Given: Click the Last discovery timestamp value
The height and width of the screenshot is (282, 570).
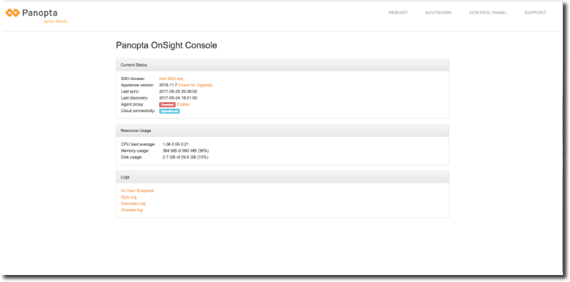Looking at the screenshot, I should [178, 98].
